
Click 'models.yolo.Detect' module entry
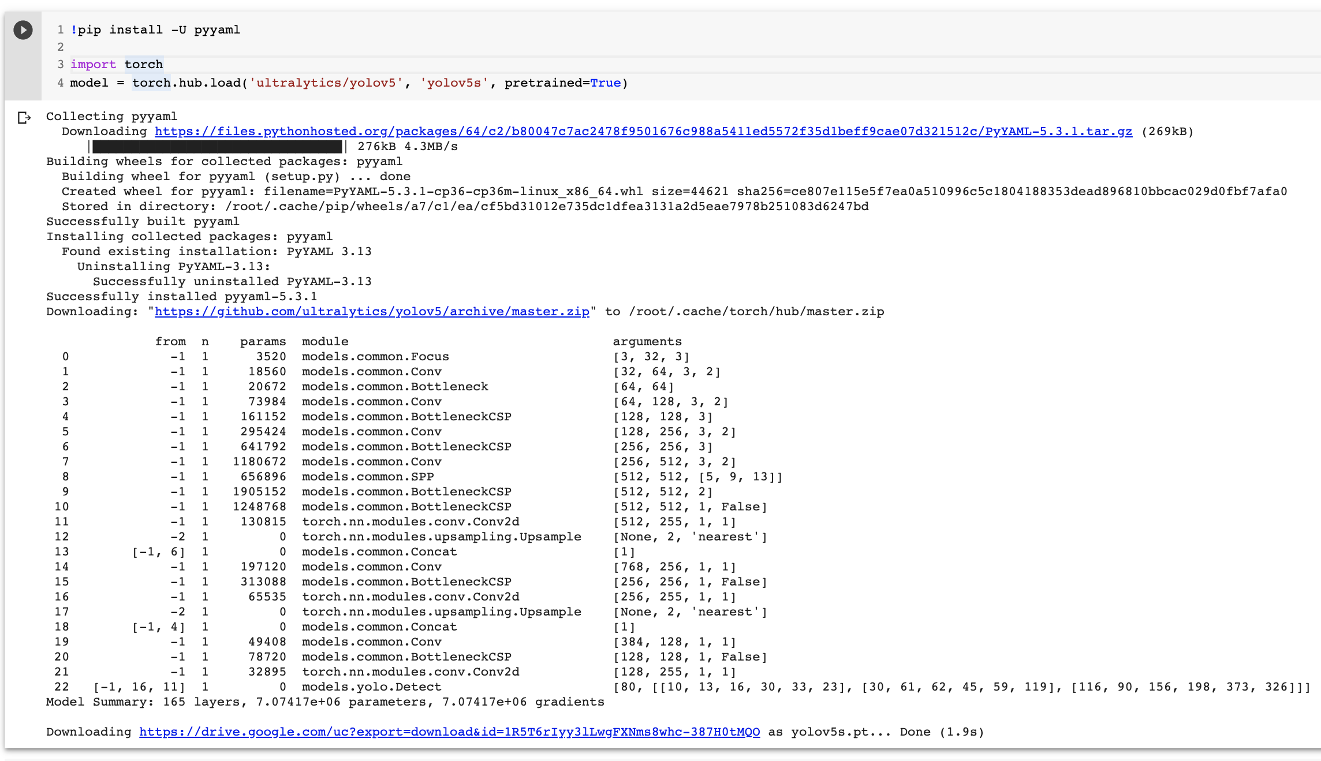(x=372, y=687)
